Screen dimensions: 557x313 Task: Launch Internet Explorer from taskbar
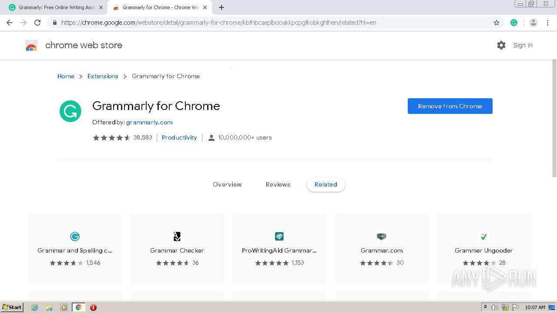[x=35, y=307]
